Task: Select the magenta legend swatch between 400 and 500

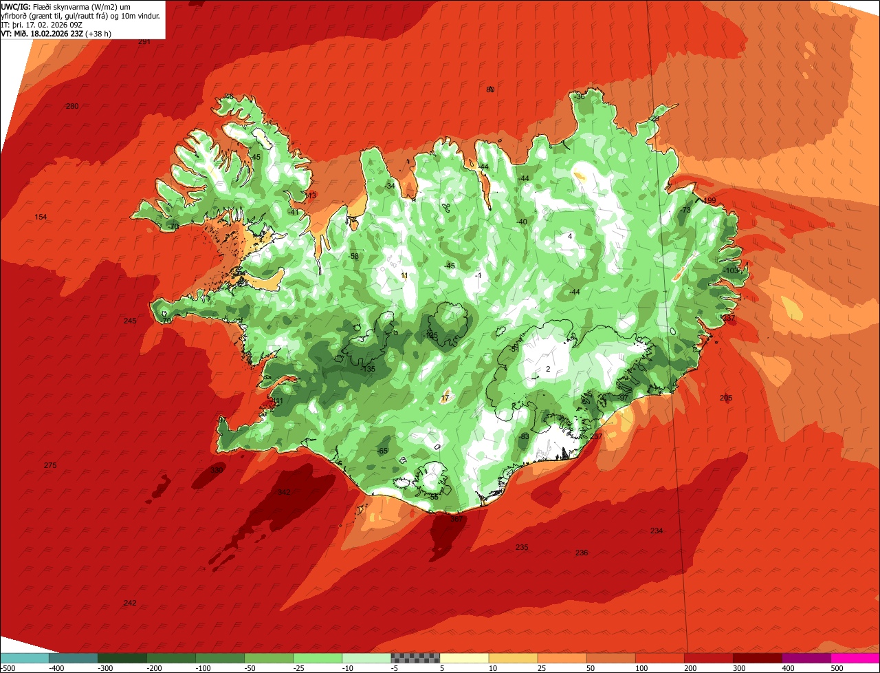Action: (806, 658)
